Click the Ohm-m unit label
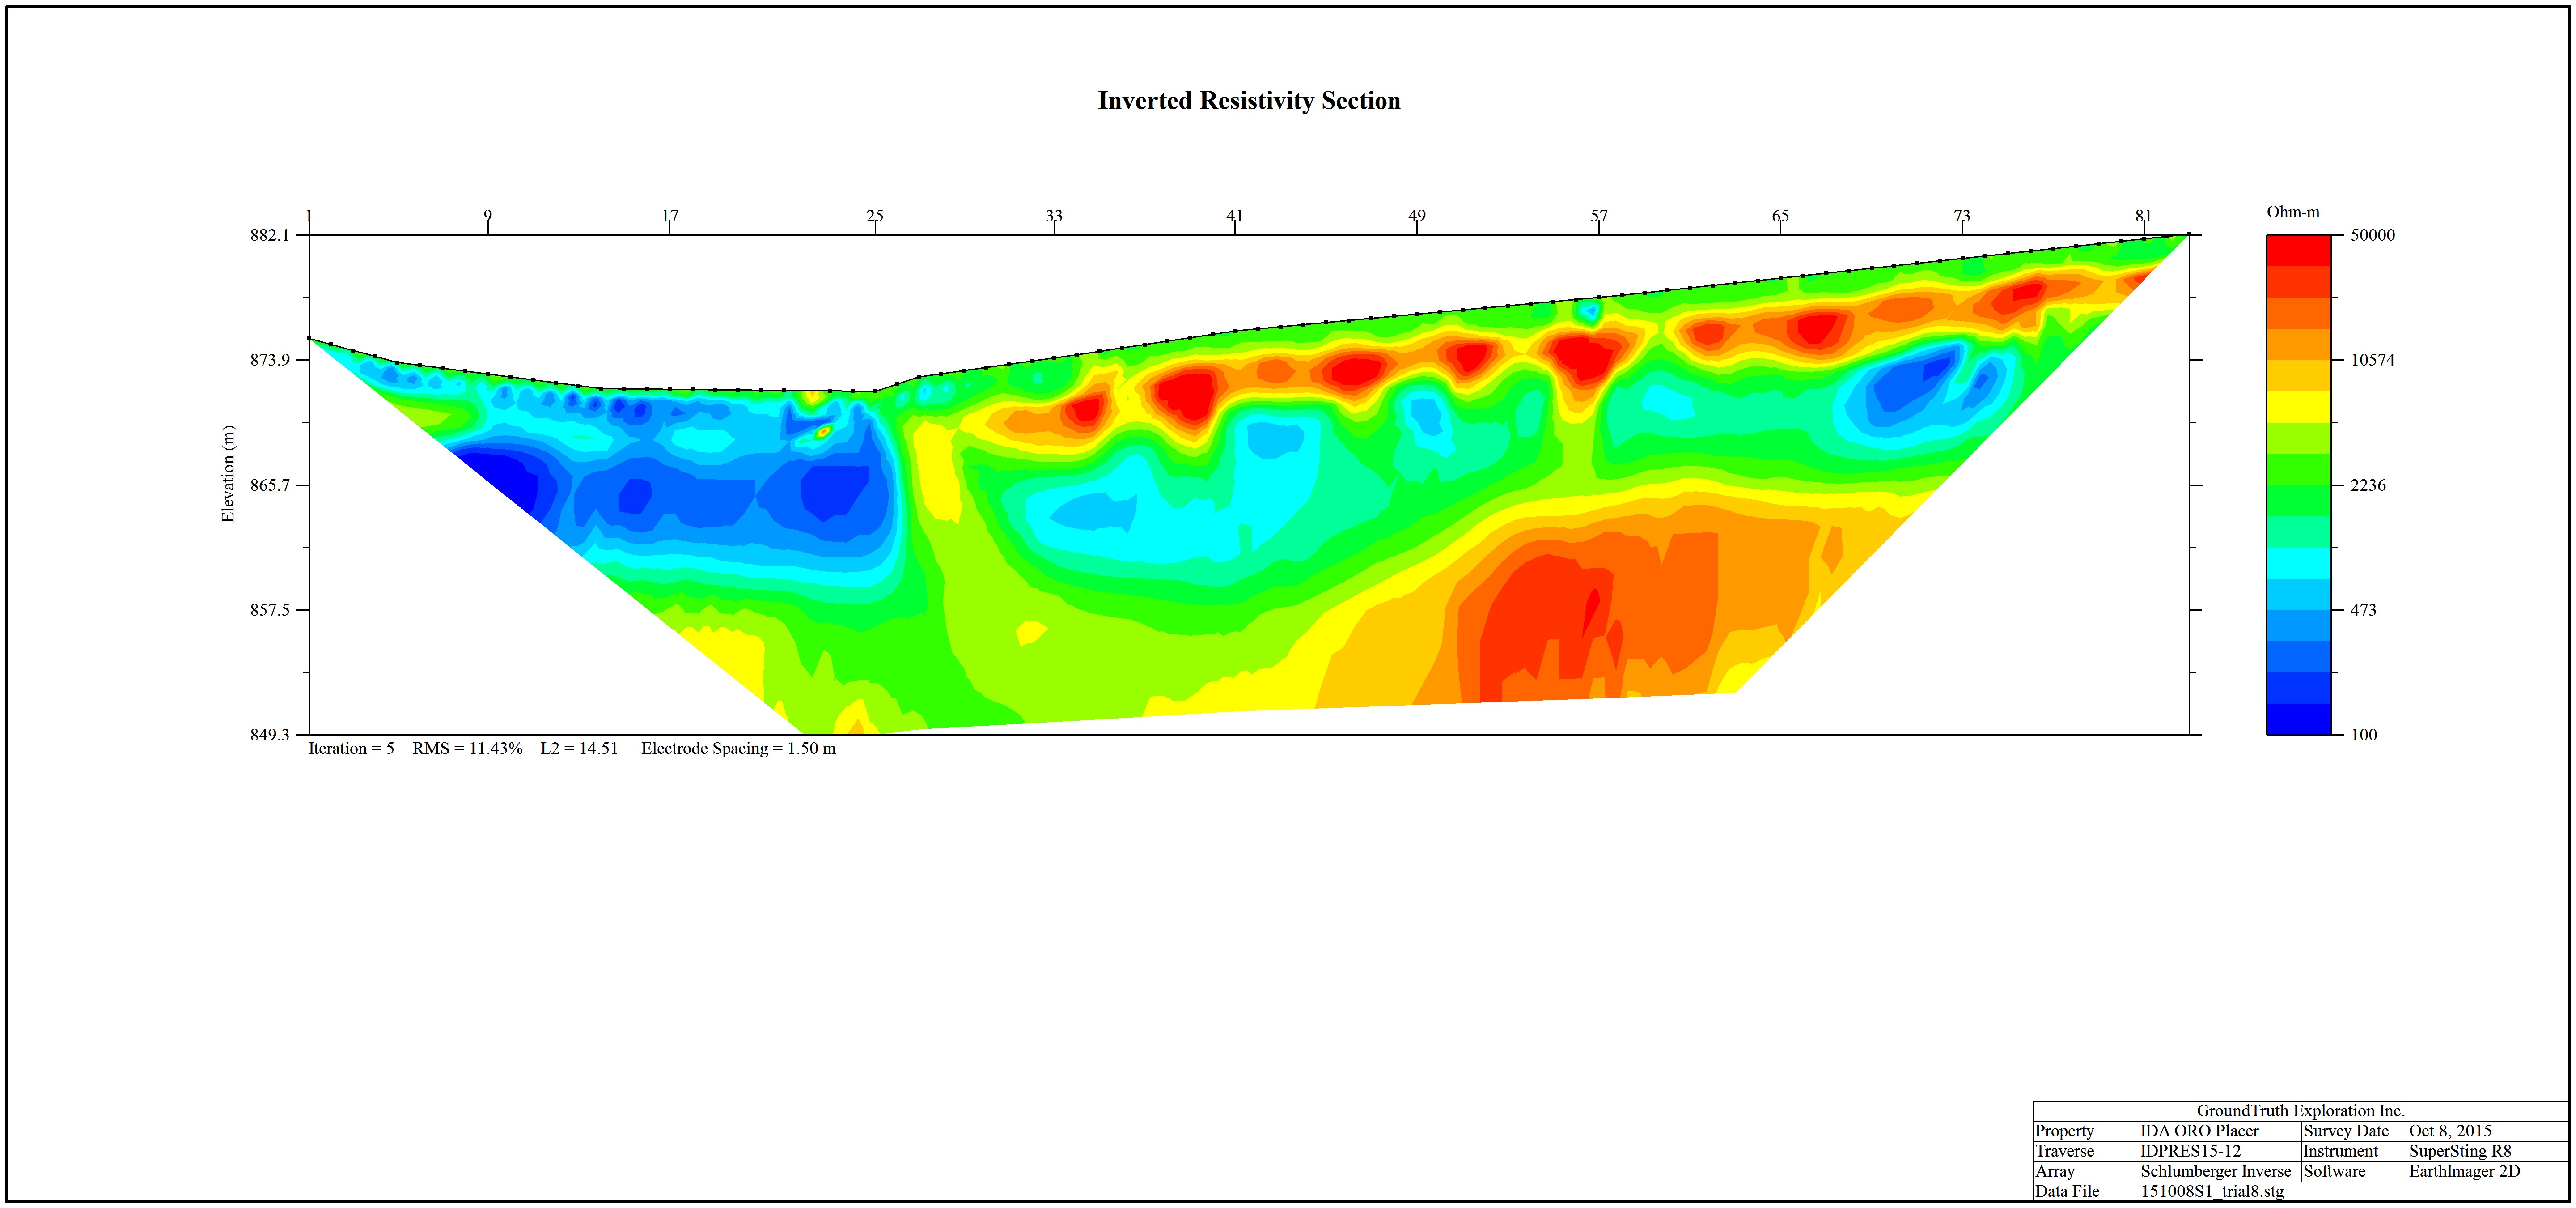Viewport: 2576px width, 1208px height. pyautogui.click(x=2293, y=212)
